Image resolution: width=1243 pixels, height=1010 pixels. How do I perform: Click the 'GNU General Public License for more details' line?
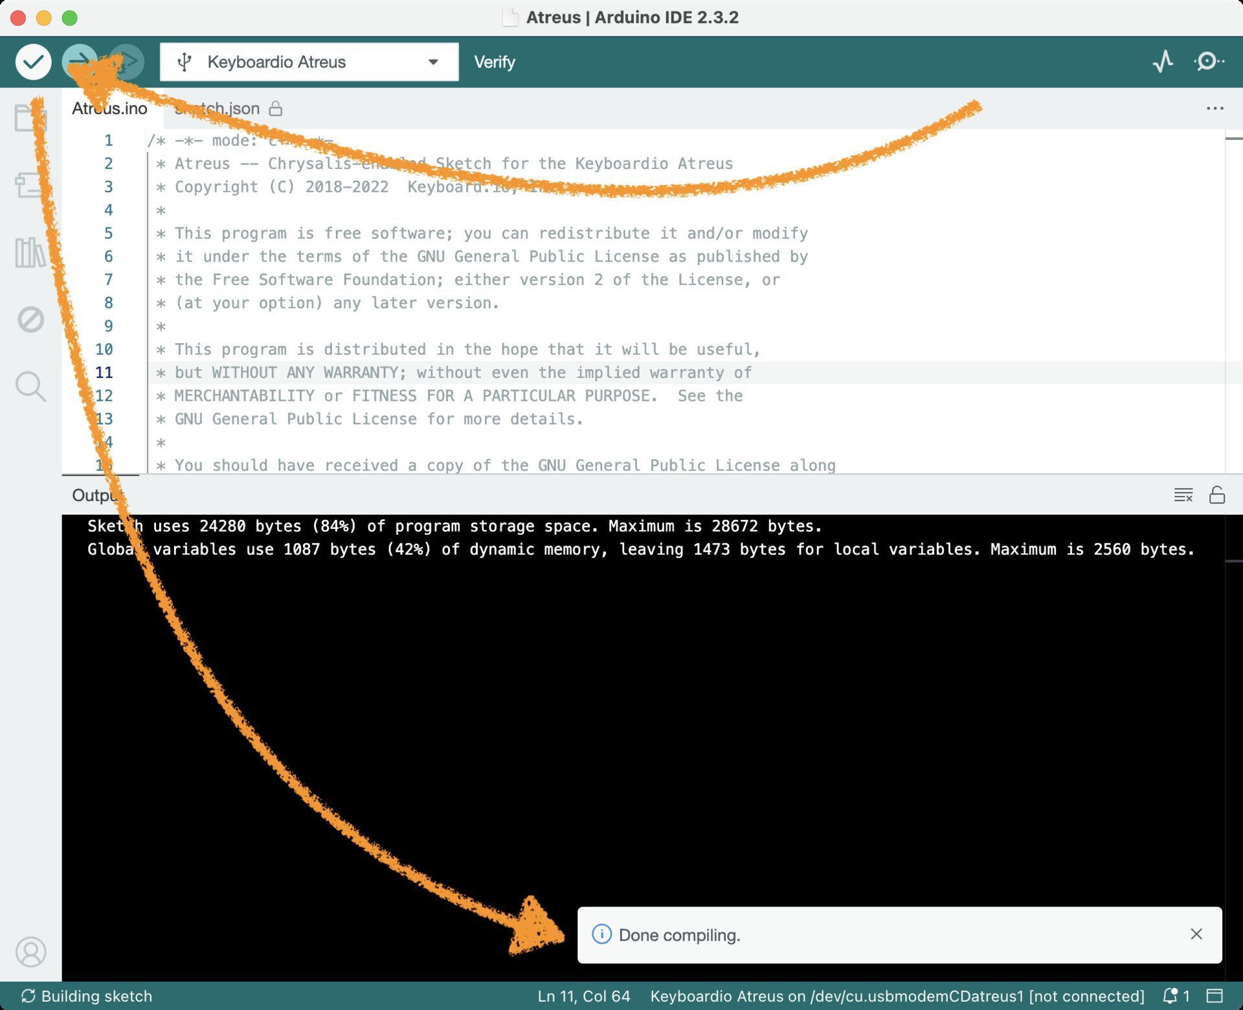point(370,420)
